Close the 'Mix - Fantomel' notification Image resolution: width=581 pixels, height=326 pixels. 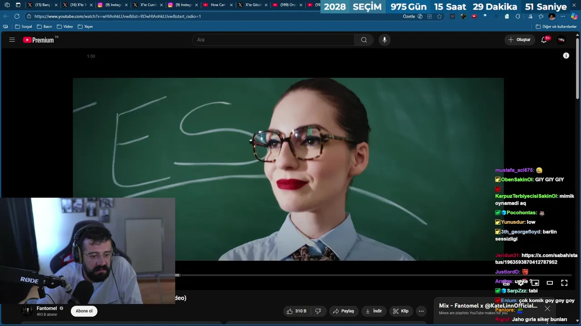click(x=547, y=309)
